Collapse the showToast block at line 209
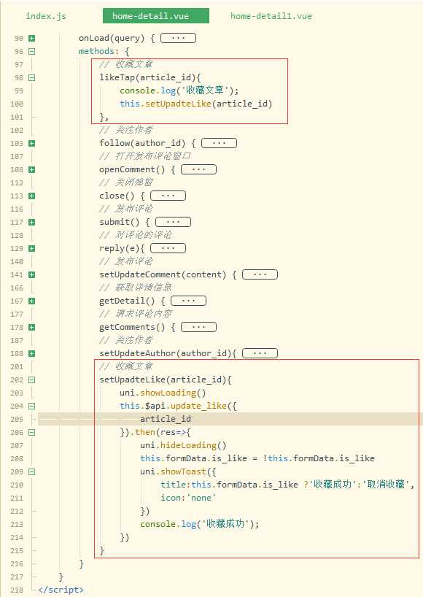This screenshot has width=423, height=597. pyautogui.click(x=32, y=471)
